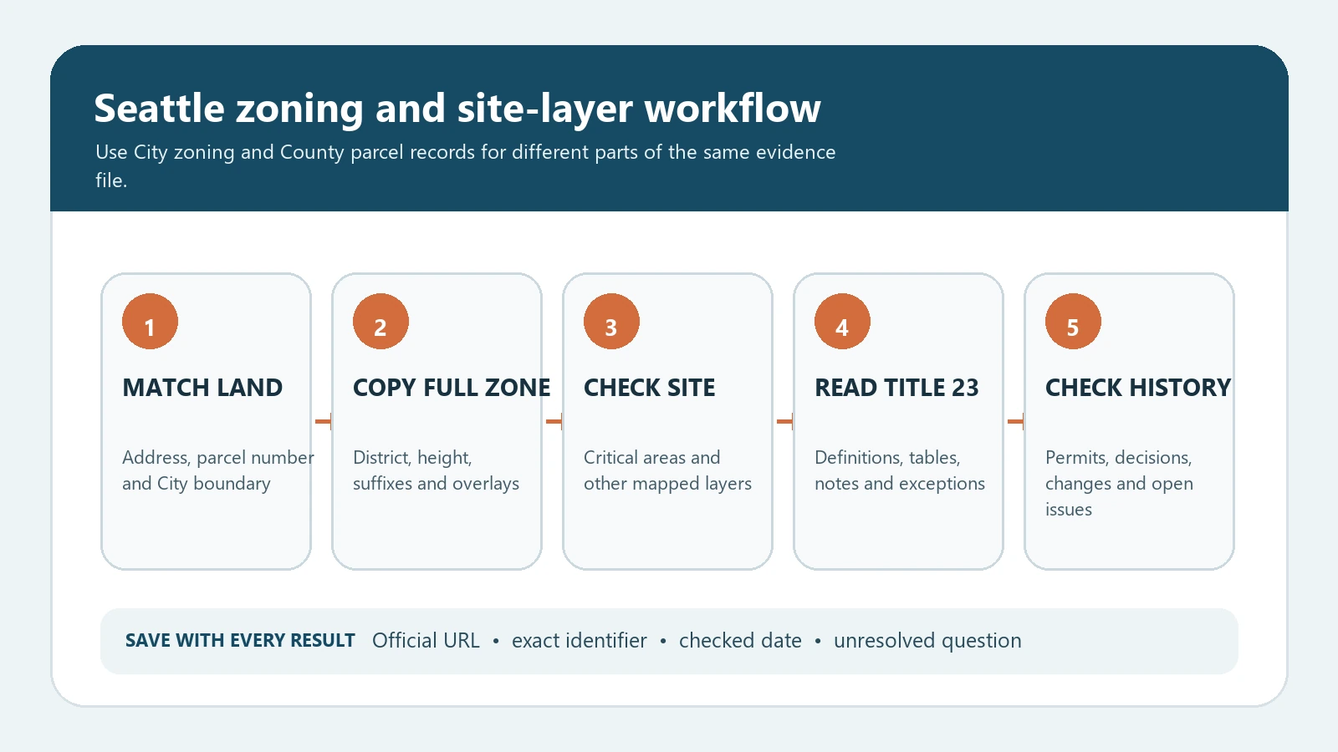Click the orange step 2 circle
Screen dimensions: 1338x752
tap(380, 321)
